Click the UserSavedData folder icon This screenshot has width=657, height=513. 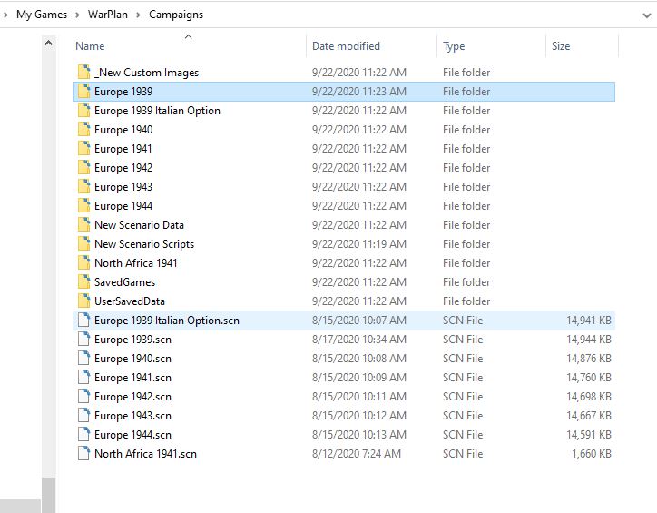pos(83,301)
